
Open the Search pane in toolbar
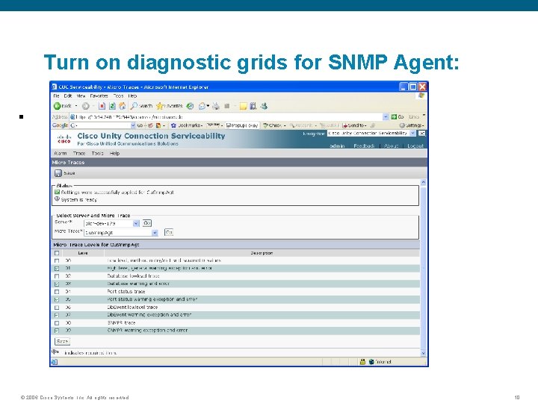[141, 106]
